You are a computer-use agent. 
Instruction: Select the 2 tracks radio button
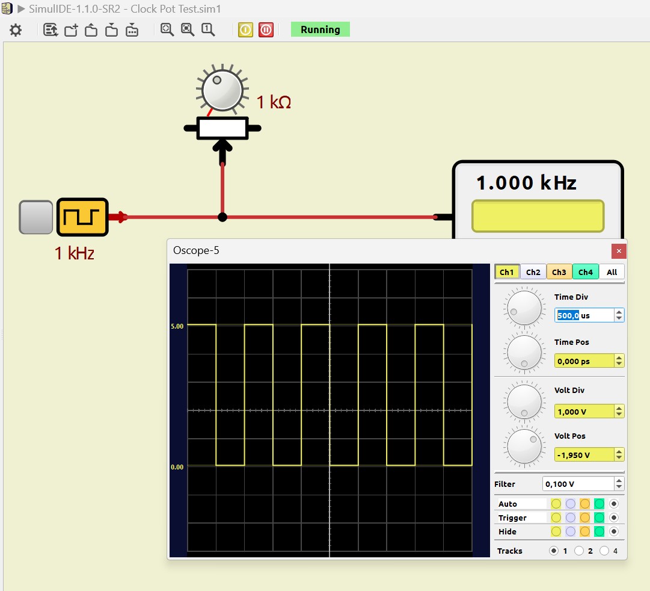click(579, 551)
